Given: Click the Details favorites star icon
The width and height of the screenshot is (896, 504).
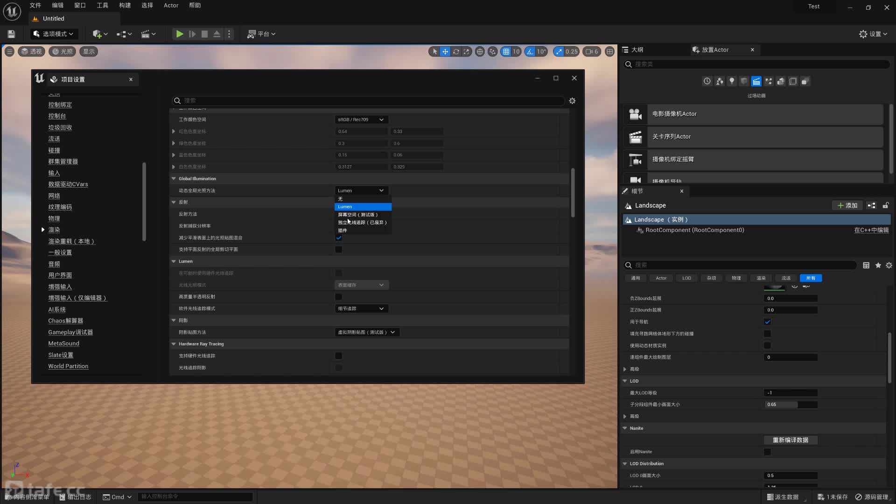Looking at the screenshot, I should pyautogui.click(x=878, y=265).
